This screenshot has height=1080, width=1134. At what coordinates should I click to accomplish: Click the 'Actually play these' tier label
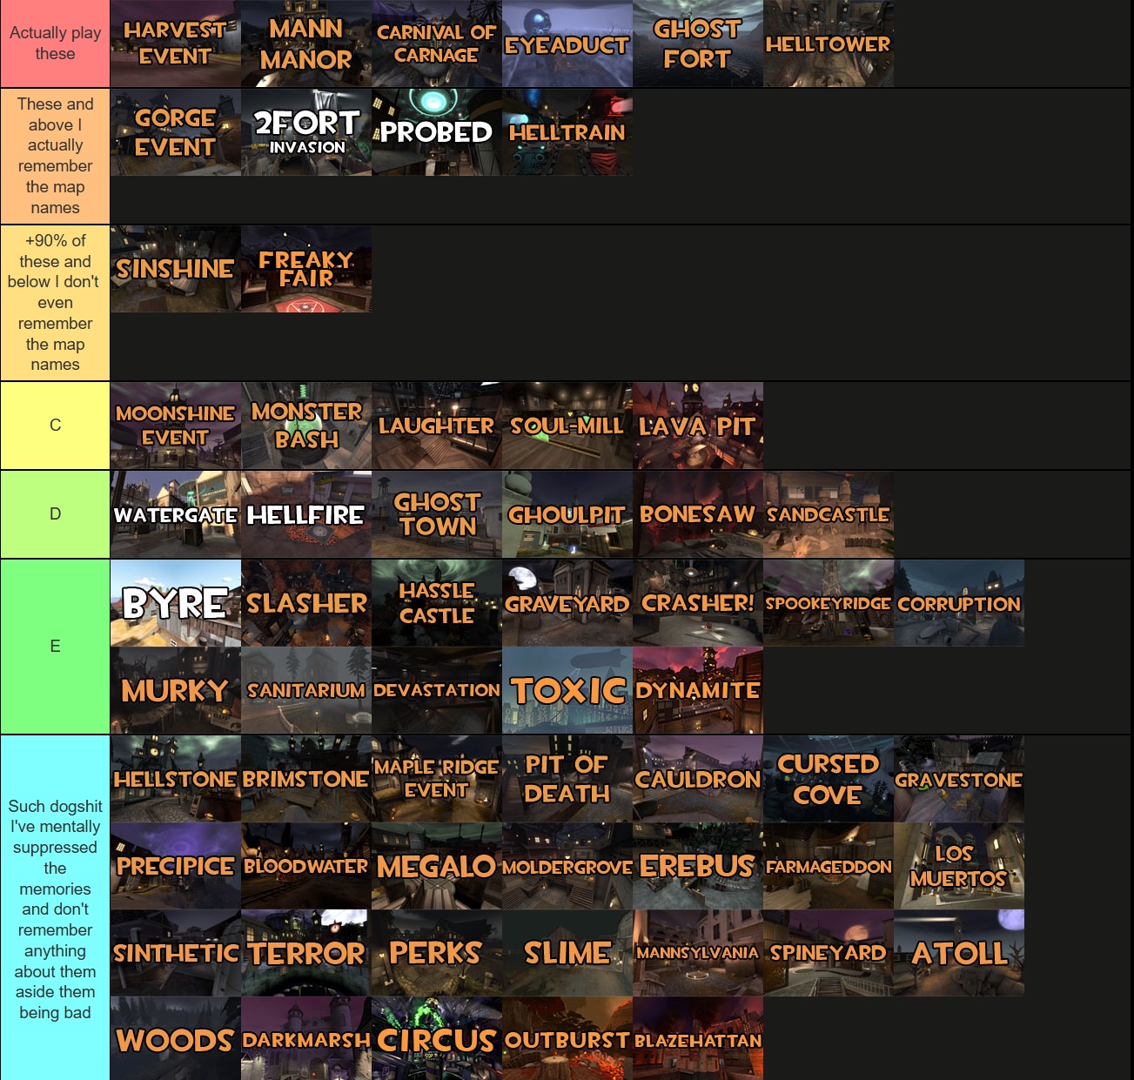[55, 44]
